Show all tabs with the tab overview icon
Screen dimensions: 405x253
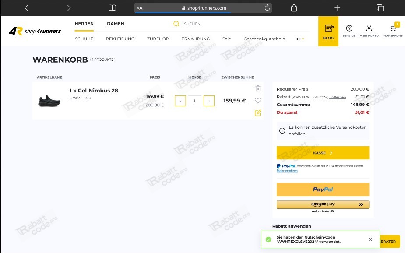pyautogui.click(x=380, y=8)
